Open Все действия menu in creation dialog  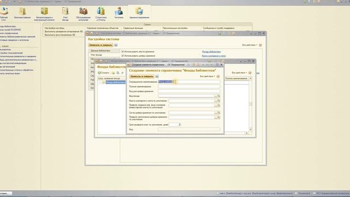pyautogui.click(x=207, y=77)
